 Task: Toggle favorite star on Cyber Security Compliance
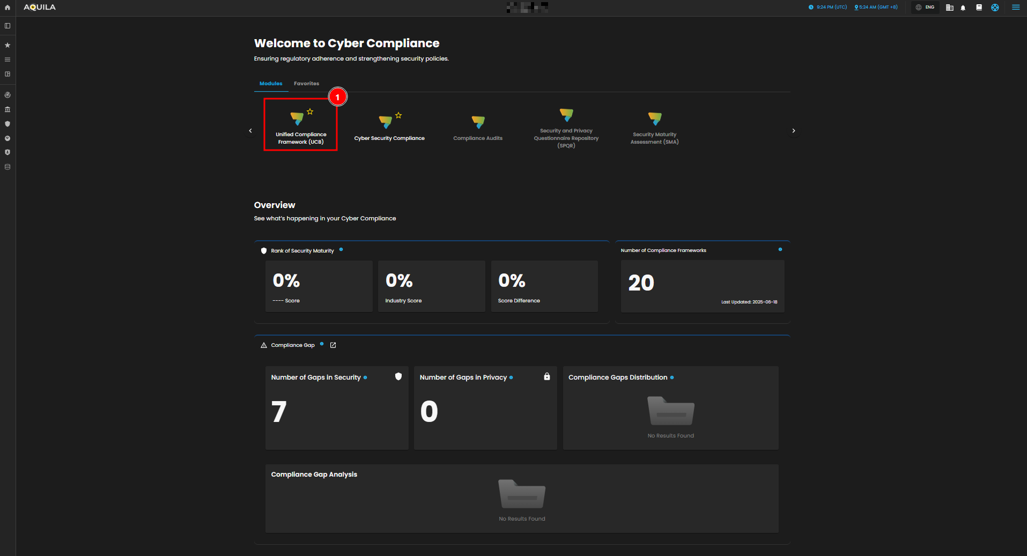coord(398,115)
